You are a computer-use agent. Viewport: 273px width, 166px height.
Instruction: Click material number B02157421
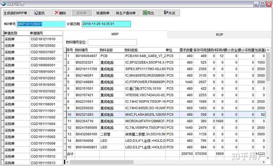pyautogui.click(x=85, y=95)
